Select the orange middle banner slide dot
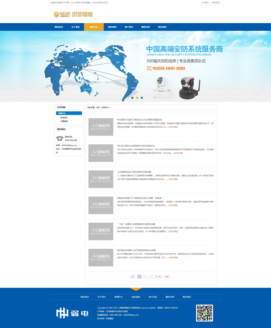This screenshot has height=328, width=271. 137,98
